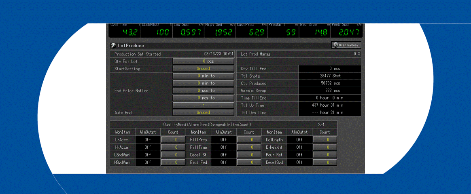471x194 pixels.
Task: Click the Ejct Fwd count button
Action: (x=249, y=162)
